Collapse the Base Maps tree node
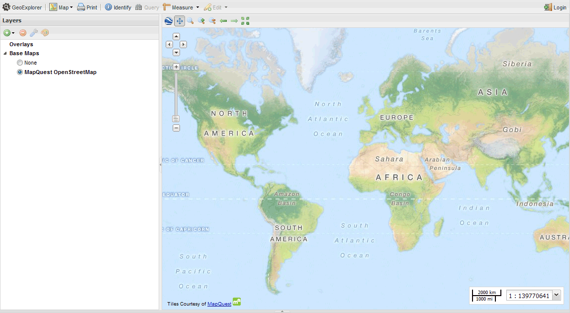This screenshot has height=313, width=570. tap(4, 53)
